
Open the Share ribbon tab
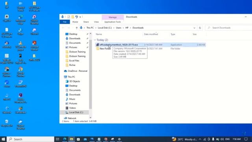point(86,22)
